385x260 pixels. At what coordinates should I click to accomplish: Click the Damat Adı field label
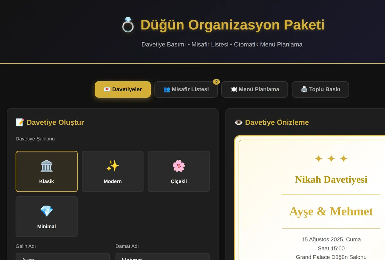pyautogui.click(x=127, y=246)
